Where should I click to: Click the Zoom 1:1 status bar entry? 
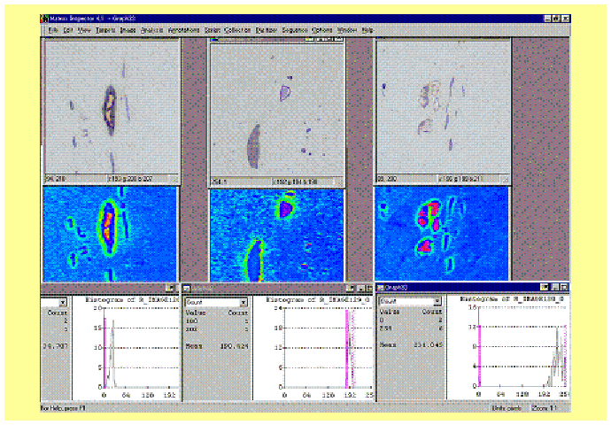point(544,408)
